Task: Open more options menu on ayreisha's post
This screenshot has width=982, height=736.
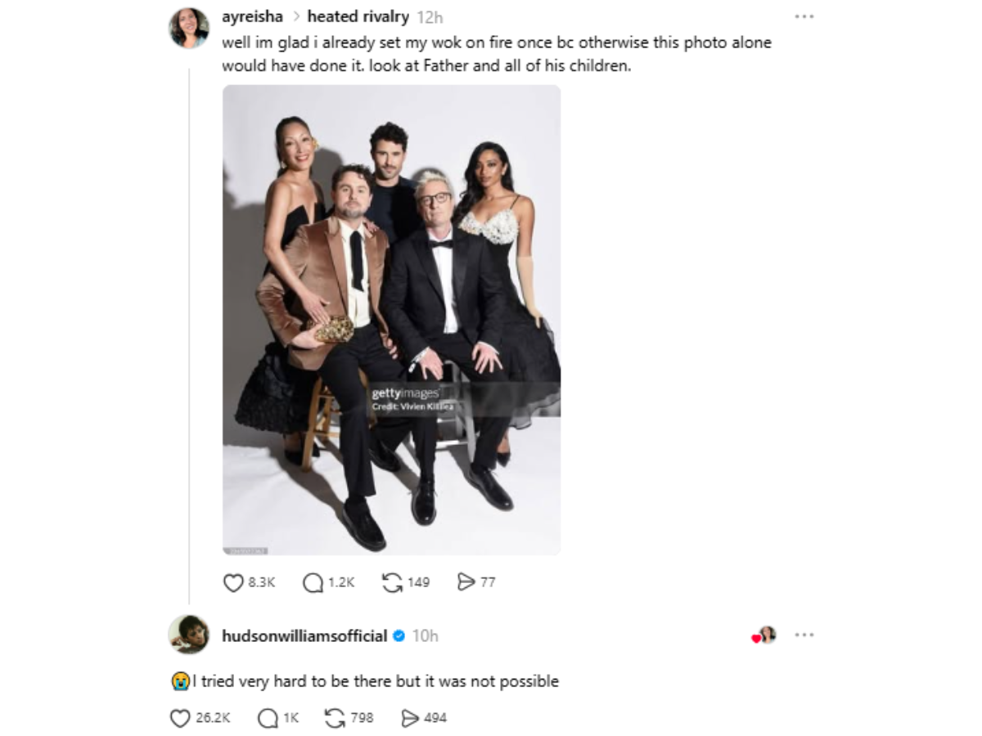Action: (x=804, y=17)
